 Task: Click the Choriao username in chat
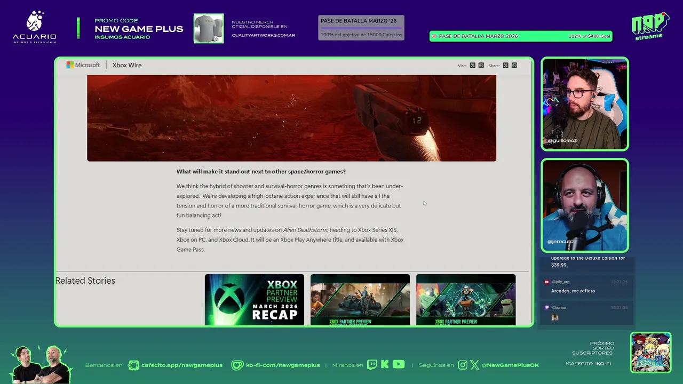click(x=559, y=308)
